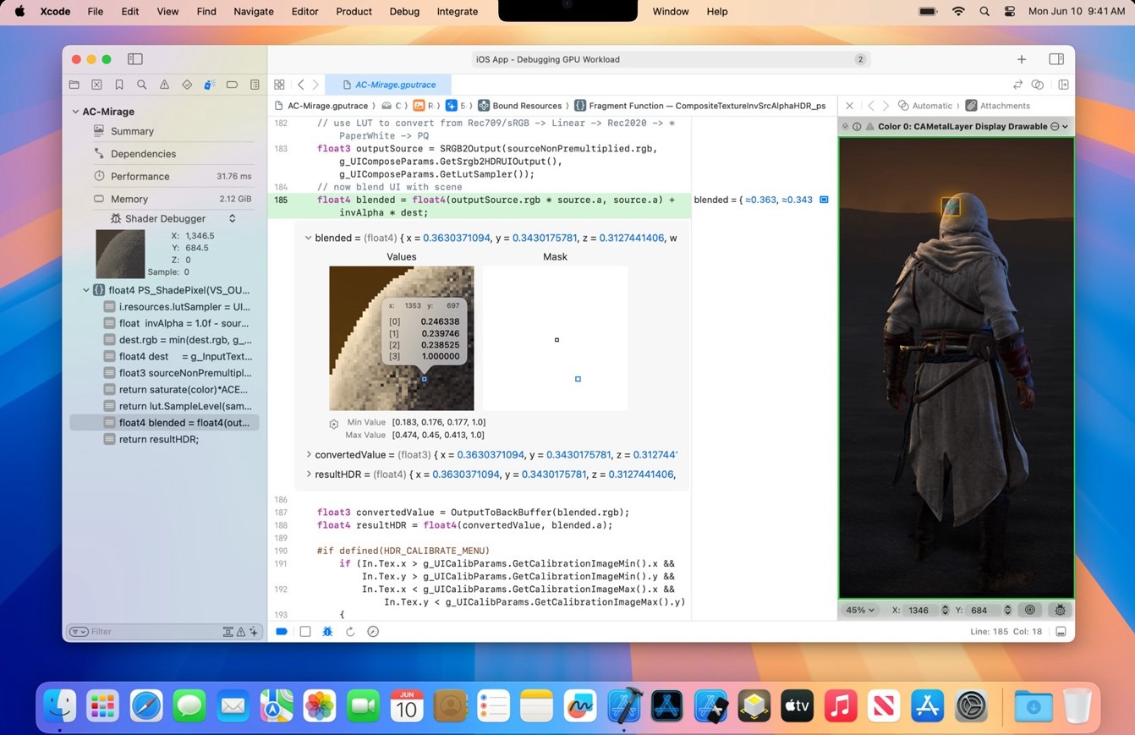Collapse the float4 PS_ShadePixel group
1135x735 pixels.
click(x=85, y=290)
